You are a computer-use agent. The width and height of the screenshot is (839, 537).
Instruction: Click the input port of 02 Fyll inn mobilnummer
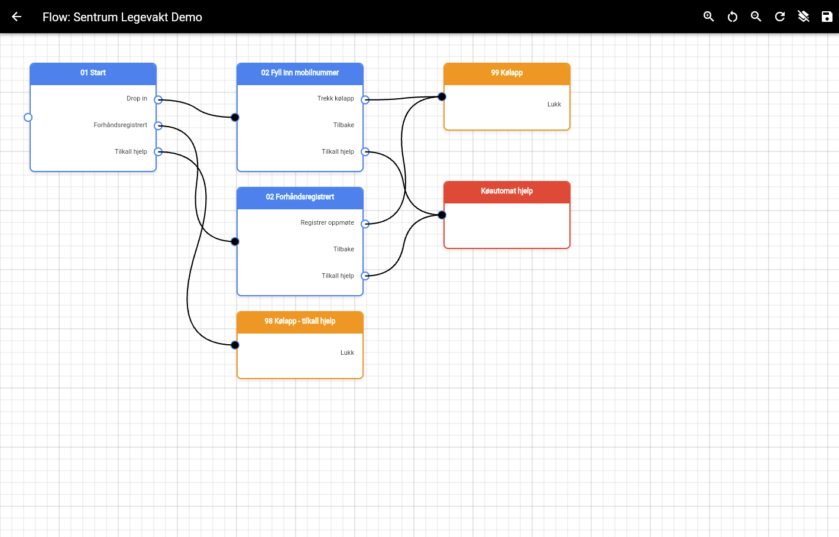pos(235,117)
